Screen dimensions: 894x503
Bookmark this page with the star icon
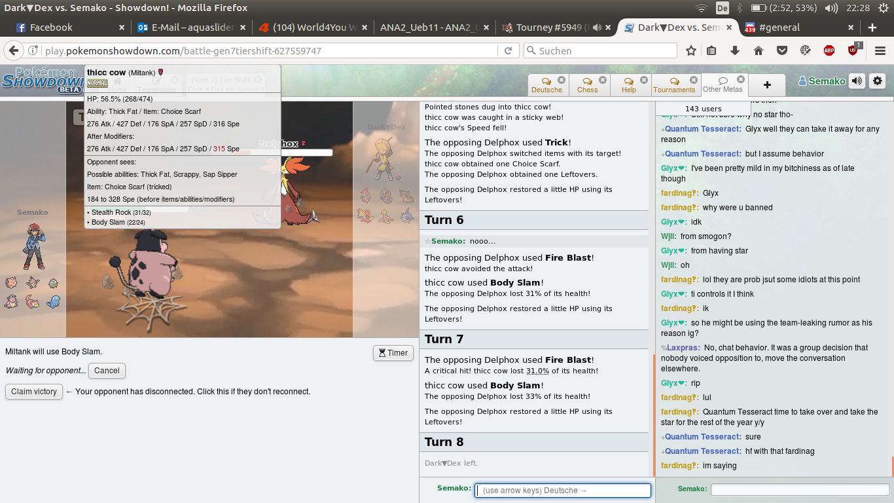click(x=690, y=50)
